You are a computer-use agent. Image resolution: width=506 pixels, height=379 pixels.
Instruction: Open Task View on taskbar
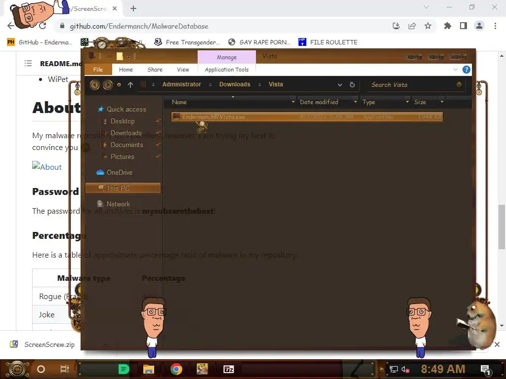65,369
